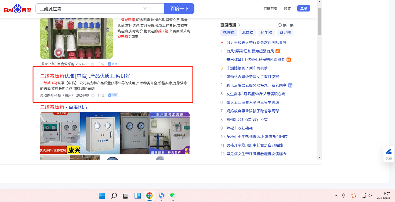This screenshot has height=202, width=395.
Task: Open the Windows Start menu
Action: pos(102,196)
